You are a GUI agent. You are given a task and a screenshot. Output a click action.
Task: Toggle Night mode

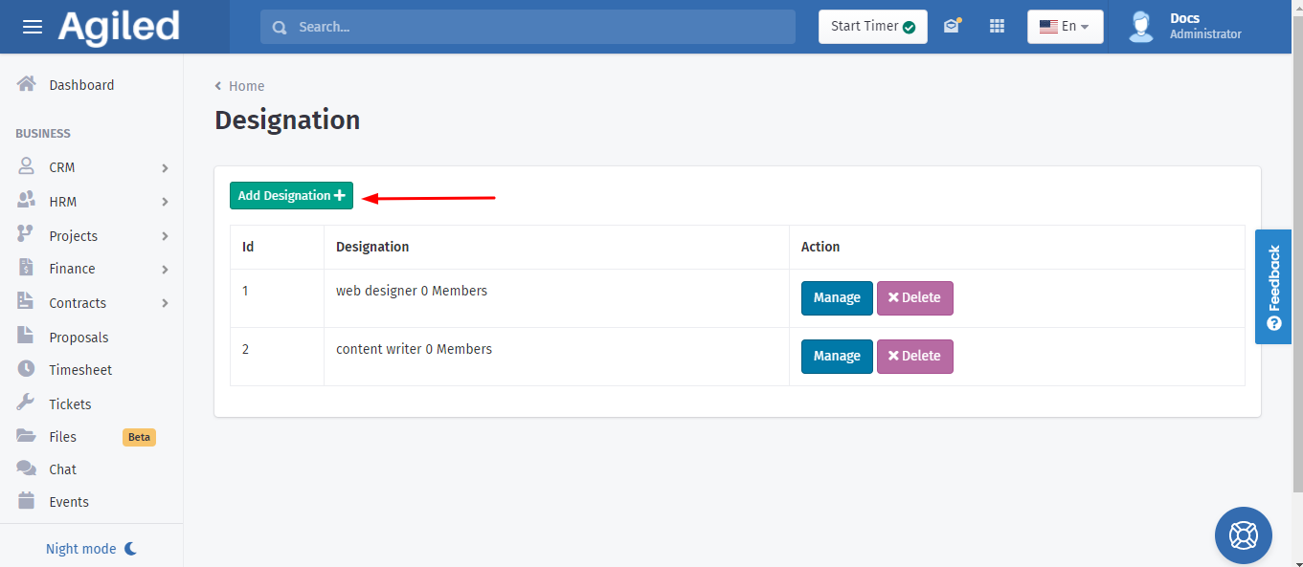tap(92, 549)
